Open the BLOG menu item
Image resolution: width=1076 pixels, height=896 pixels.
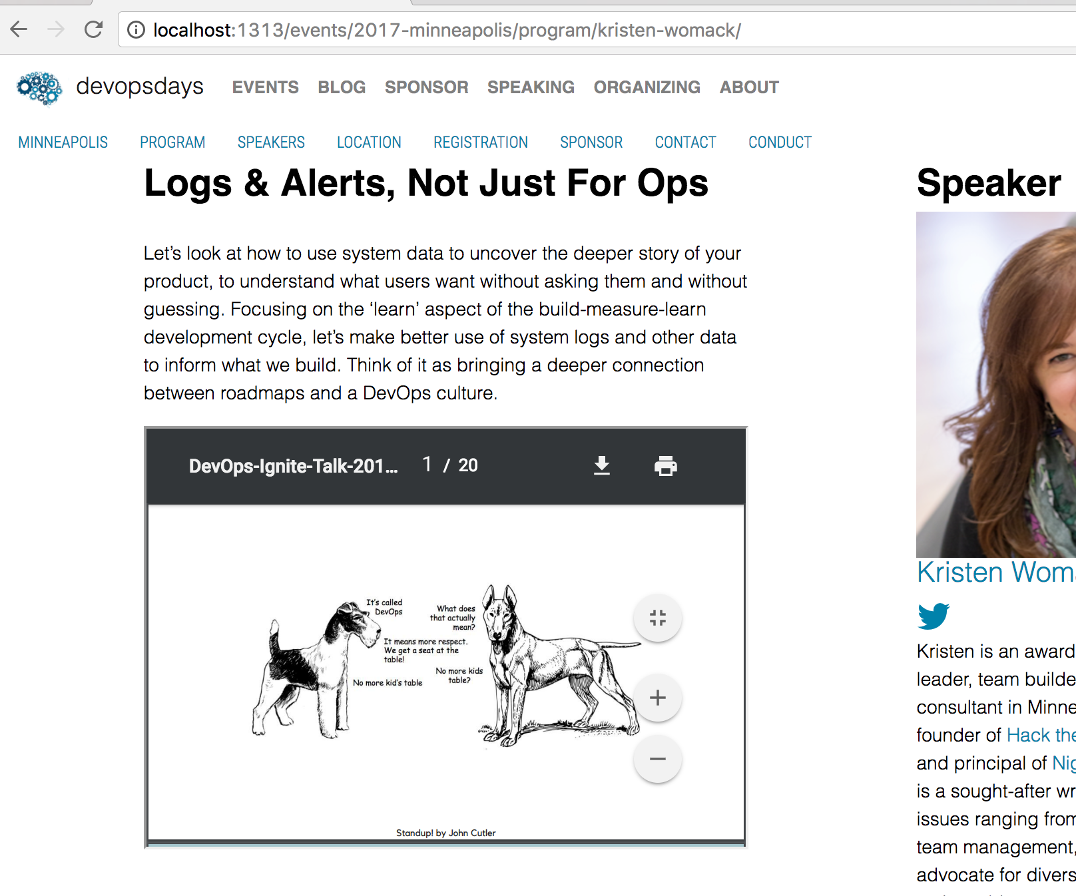pyautogui.click(x=342, y=87)
